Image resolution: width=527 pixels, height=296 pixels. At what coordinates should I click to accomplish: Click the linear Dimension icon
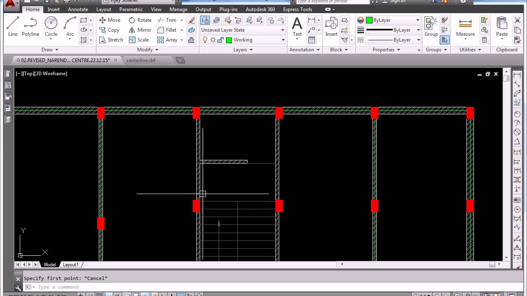tap(312, 20)
